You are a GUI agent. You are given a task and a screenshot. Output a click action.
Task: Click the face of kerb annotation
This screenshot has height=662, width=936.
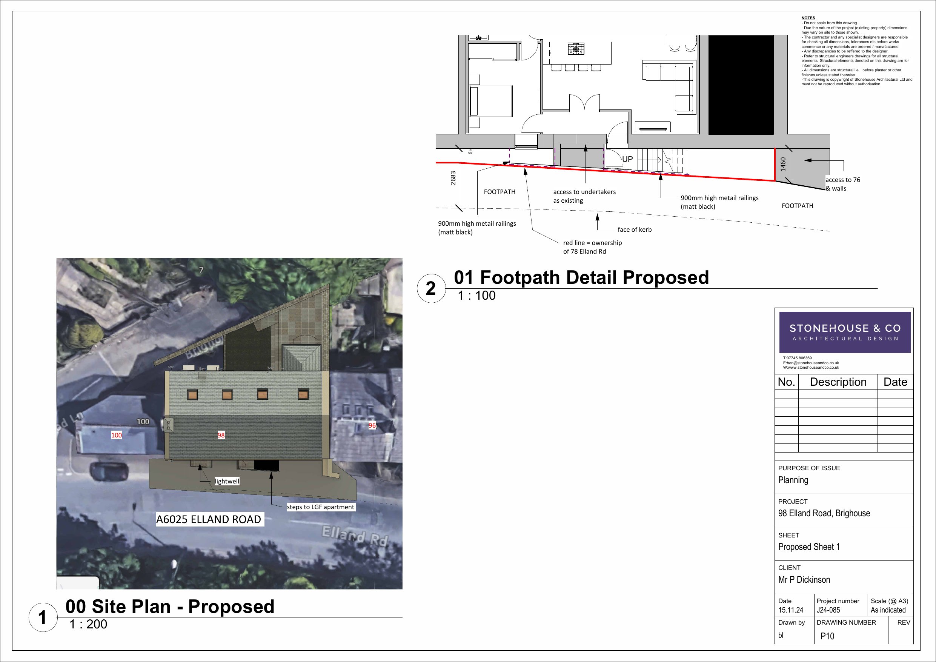tap(634, 229)
